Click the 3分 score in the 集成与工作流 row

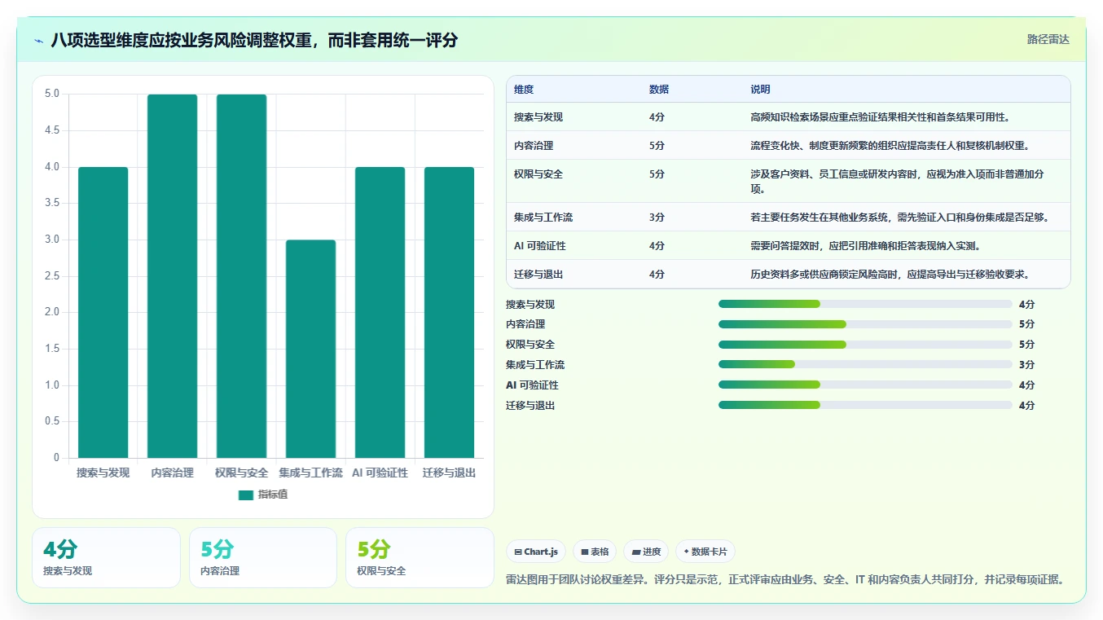[657, 218]
